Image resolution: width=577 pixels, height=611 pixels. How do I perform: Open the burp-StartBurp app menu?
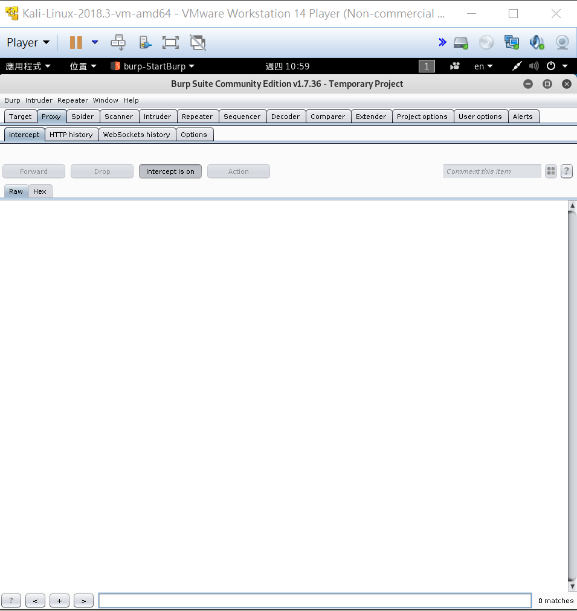152,66
